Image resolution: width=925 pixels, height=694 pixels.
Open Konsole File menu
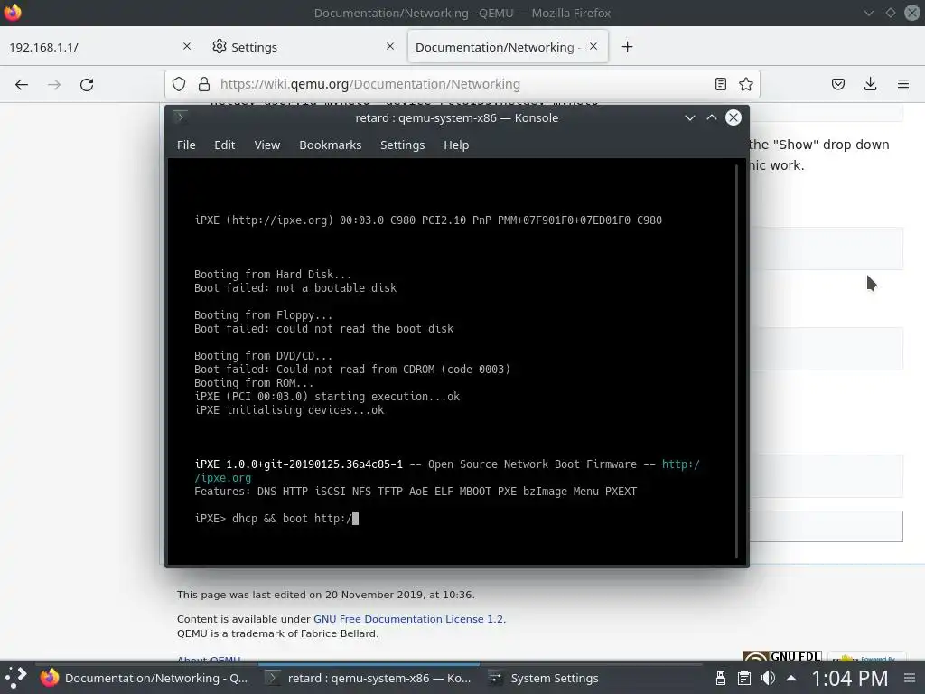click(186, 145)
